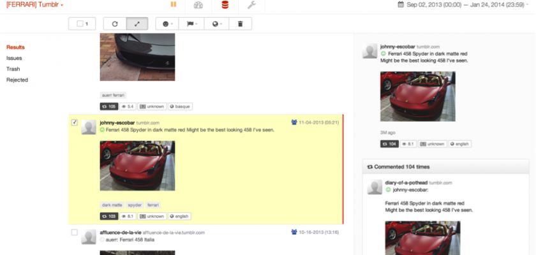
Task: Toggle the expand view arrows button
Action: pos(137,24)
